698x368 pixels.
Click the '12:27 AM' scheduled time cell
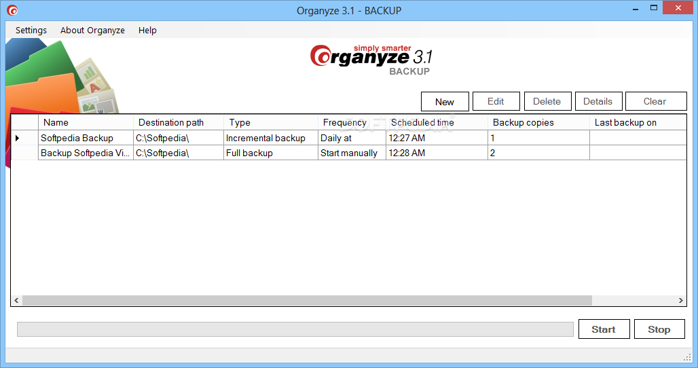[437, 138]
